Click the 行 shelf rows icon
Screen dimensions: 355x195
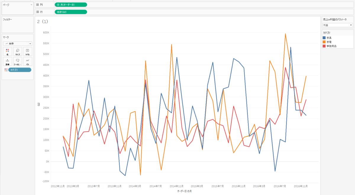pos(37,12)
